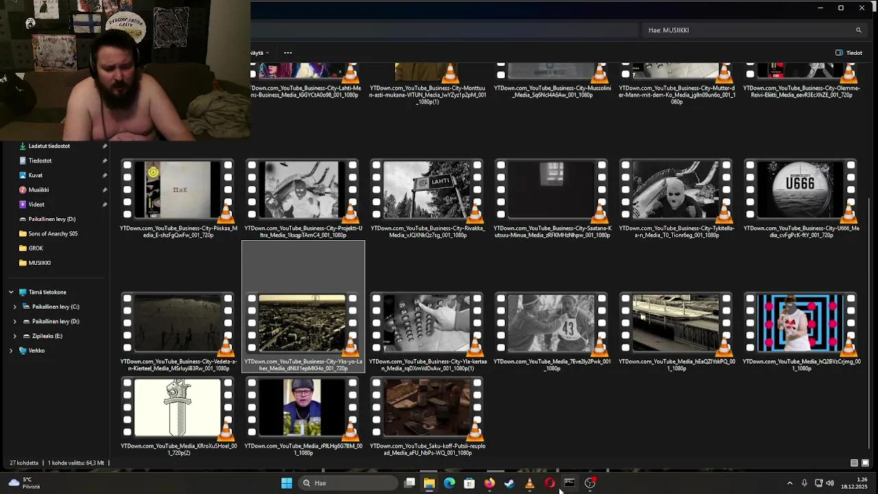Open the Ladatut tiedostot quick access folder
878x494 pixels.
pyautogui.click(x=49, y=146)
